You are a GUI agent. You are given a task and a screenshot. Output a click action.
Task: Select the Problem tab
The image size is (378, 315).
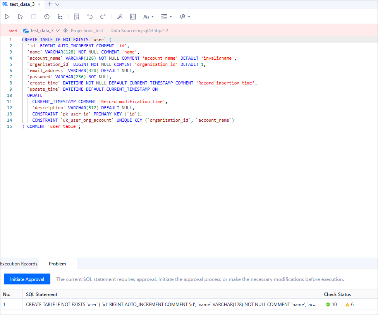[57, 264]
